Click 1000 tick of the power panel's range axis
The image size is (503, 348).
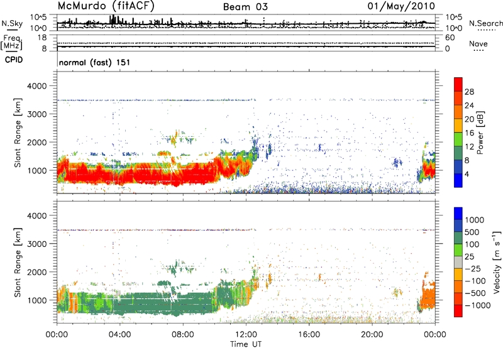36,171
